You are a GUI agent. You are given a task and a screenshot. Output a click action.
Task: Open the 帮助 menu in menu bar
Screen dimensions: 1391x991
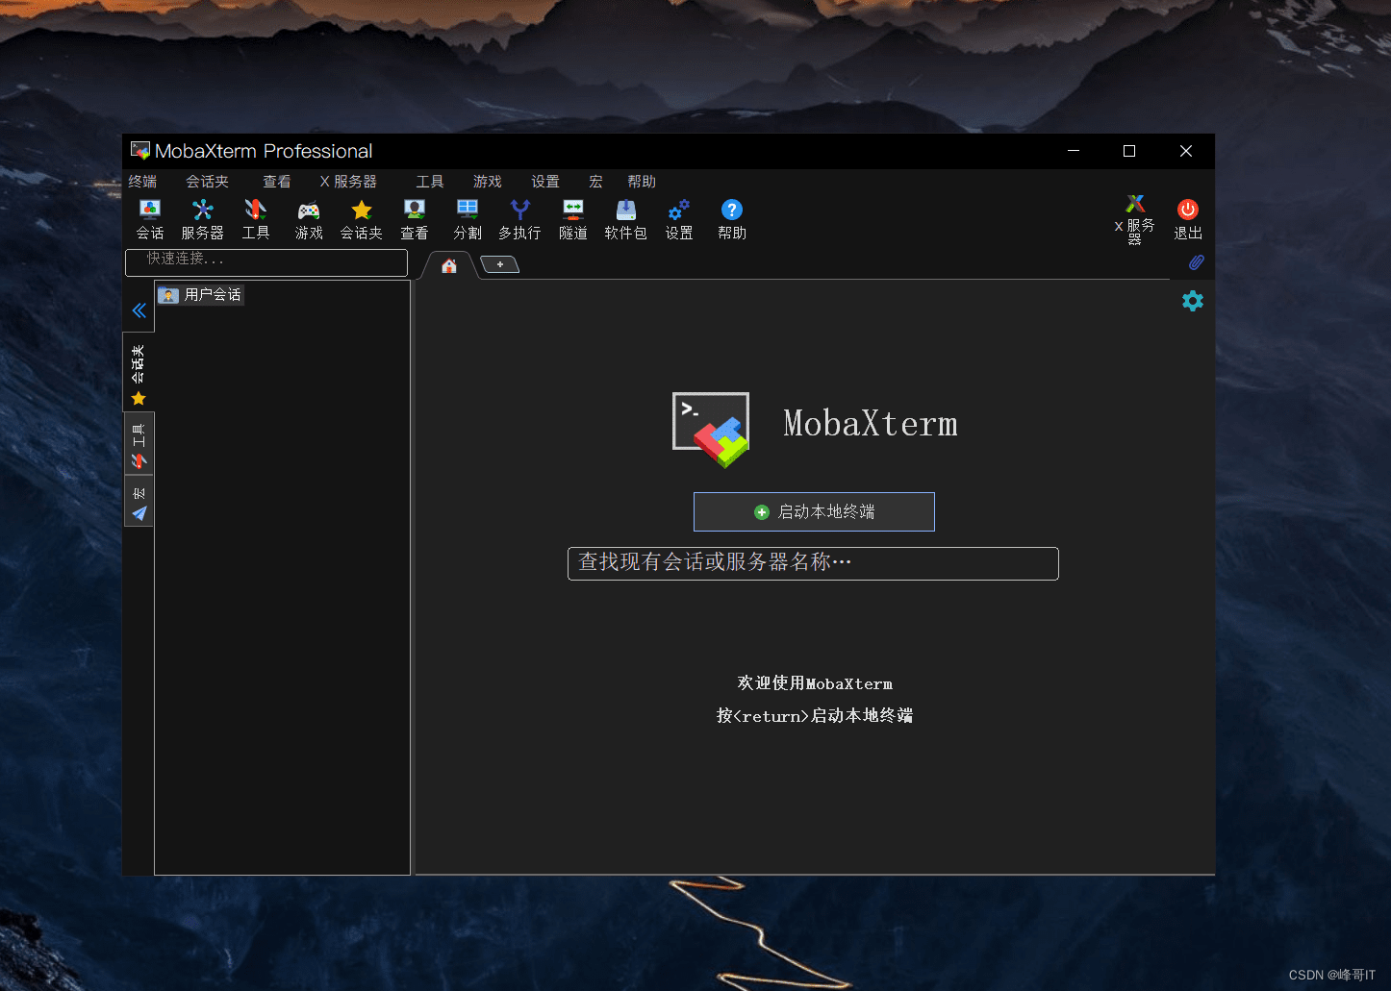pos(642,182)
